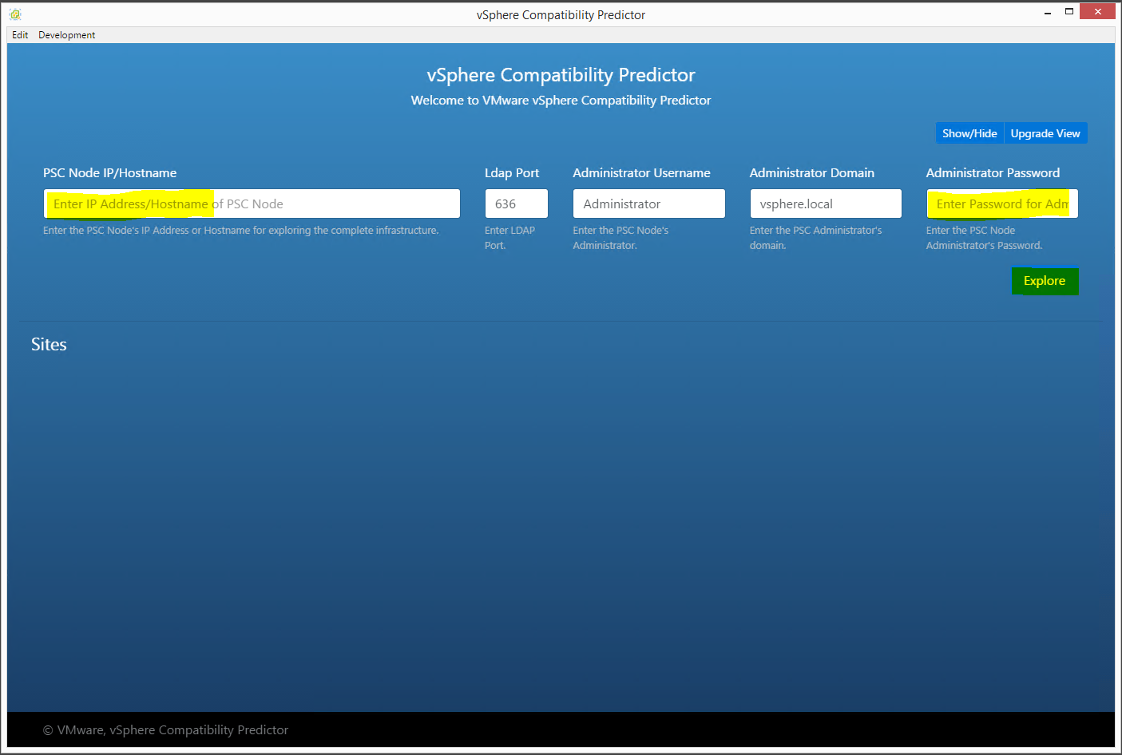
Task: Select the Ldap Port field showing 636
Action: pyautogui.click(x=517, y=204)
